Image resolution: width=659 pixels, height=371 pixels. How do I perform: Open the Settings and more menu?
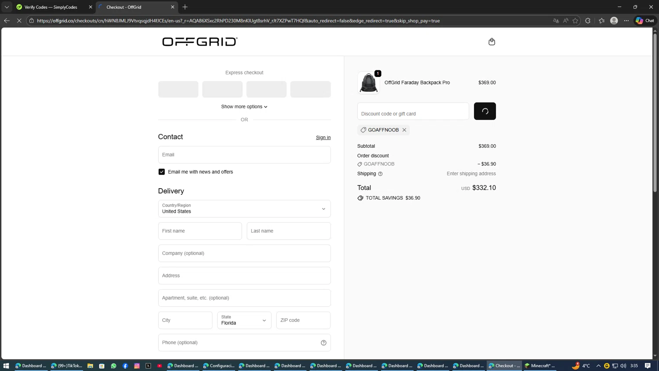point(626,21)
